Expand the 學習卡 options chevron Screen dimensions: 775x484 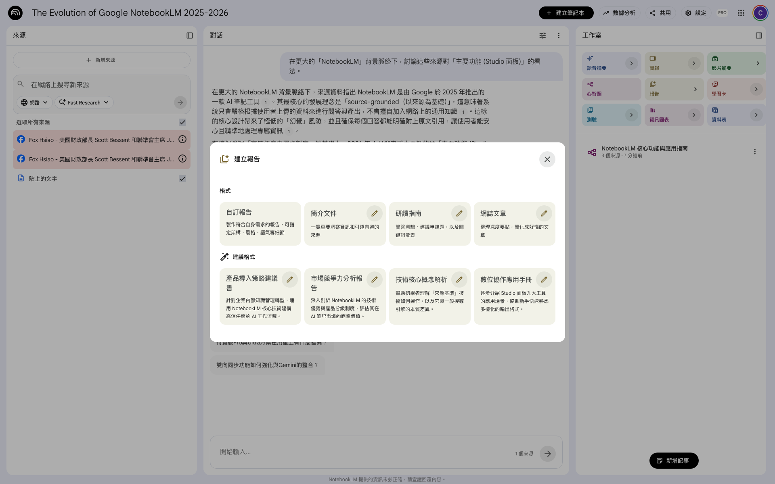[756, 89]
